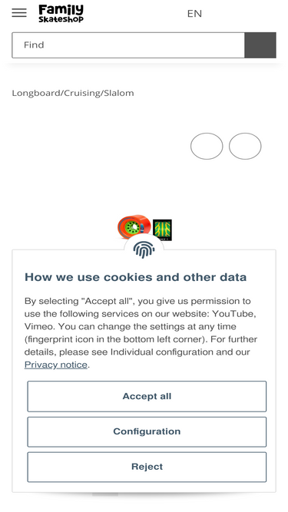Select the green tread pattern thumbnail
Image resolution: width=288 pixels, height=512 pixels.
[x=162, y=230]
